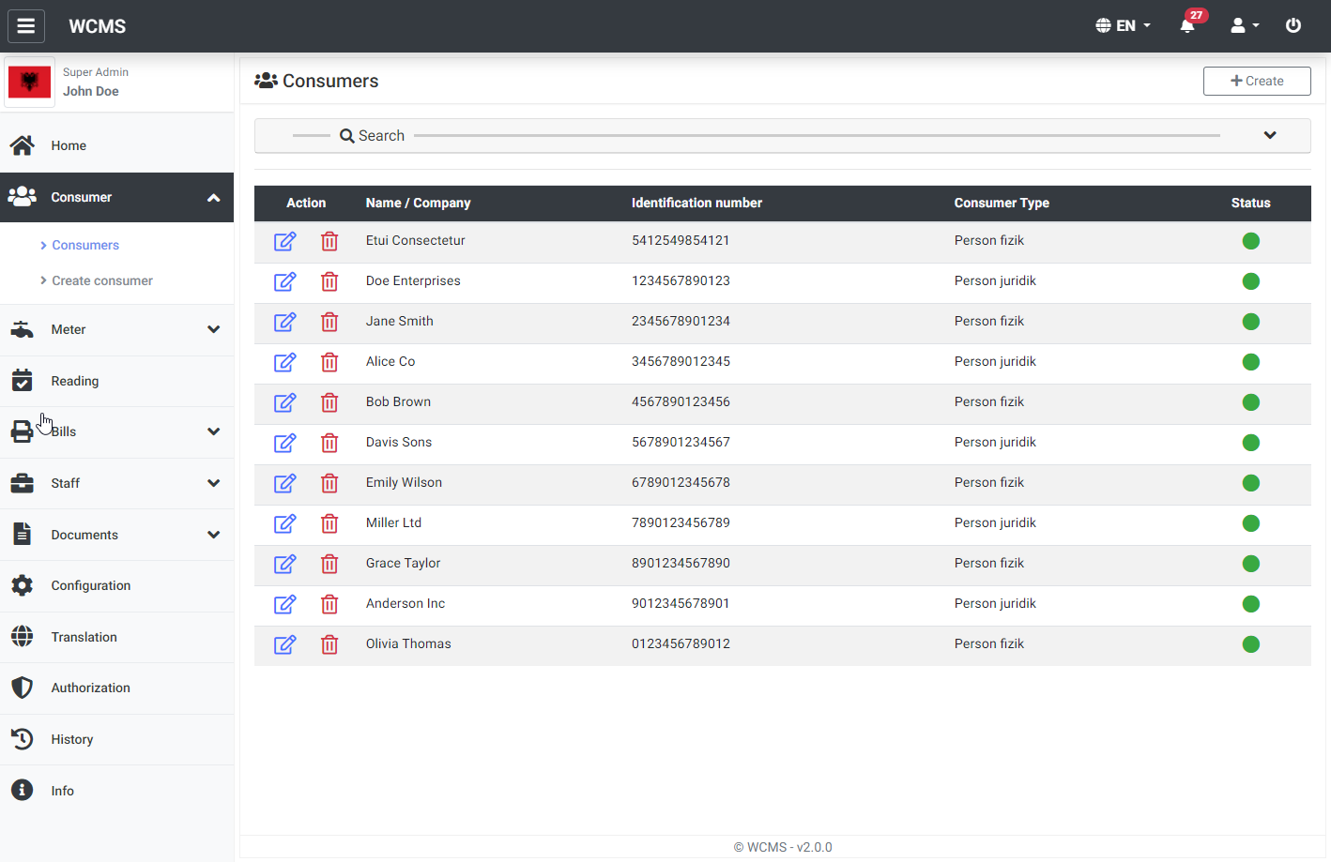The image size is (1331, 862).
Task: Delete the Alice Co consumer
Action: click(329, 362)
